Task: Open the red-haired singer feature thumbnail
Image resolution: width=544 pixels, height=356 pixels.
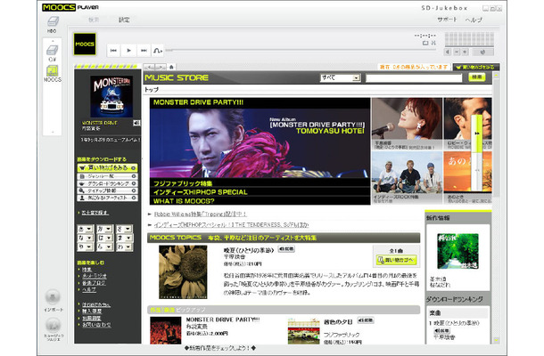Action: 407,119
